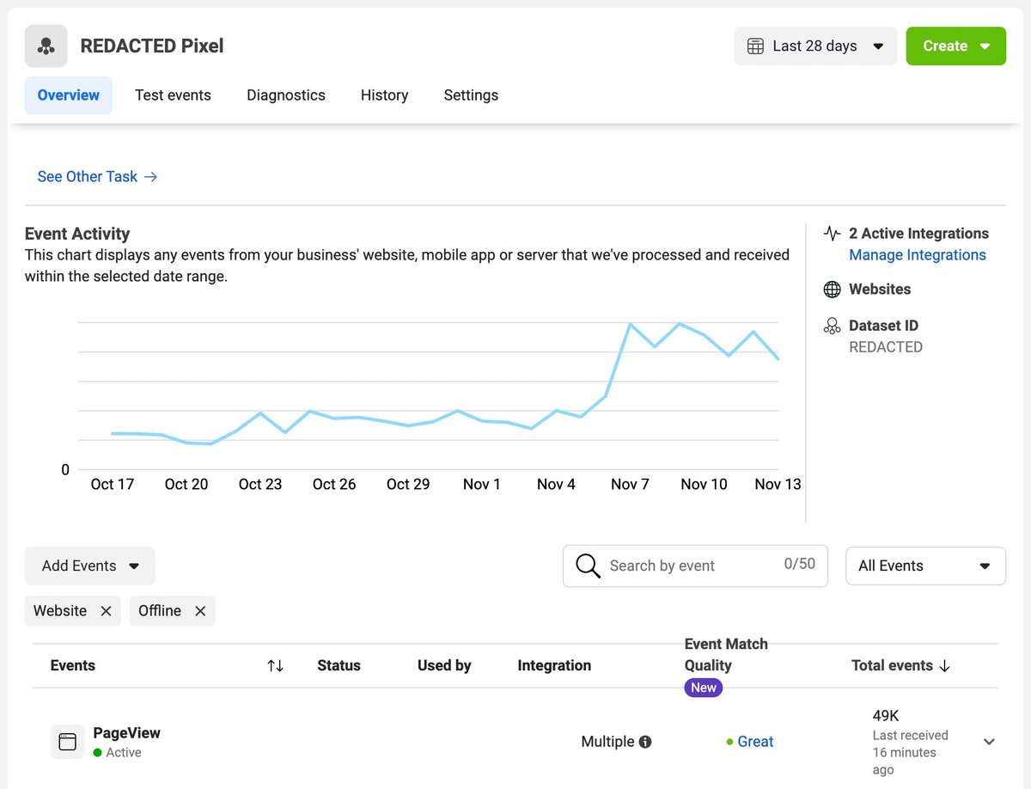The width and height of the screenshot is (1031, 789).
Task: Click the Last received 16 minutes ago text
Action: pos(910,753)
